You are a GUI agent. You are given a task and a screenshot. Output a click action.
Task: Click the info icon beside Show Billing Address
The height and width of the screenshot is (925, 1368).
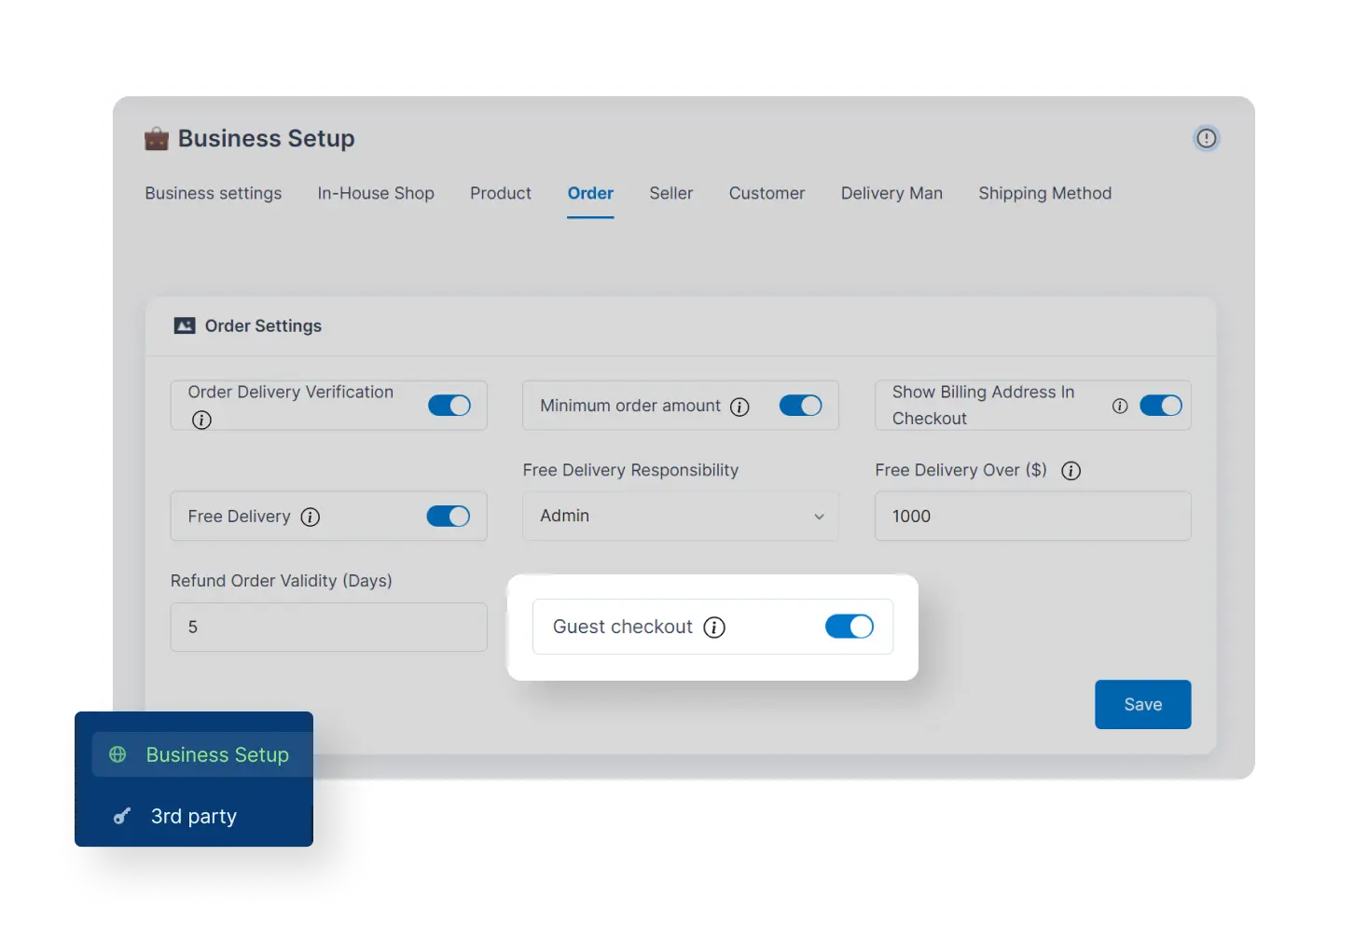click(x=1119, y=406)
